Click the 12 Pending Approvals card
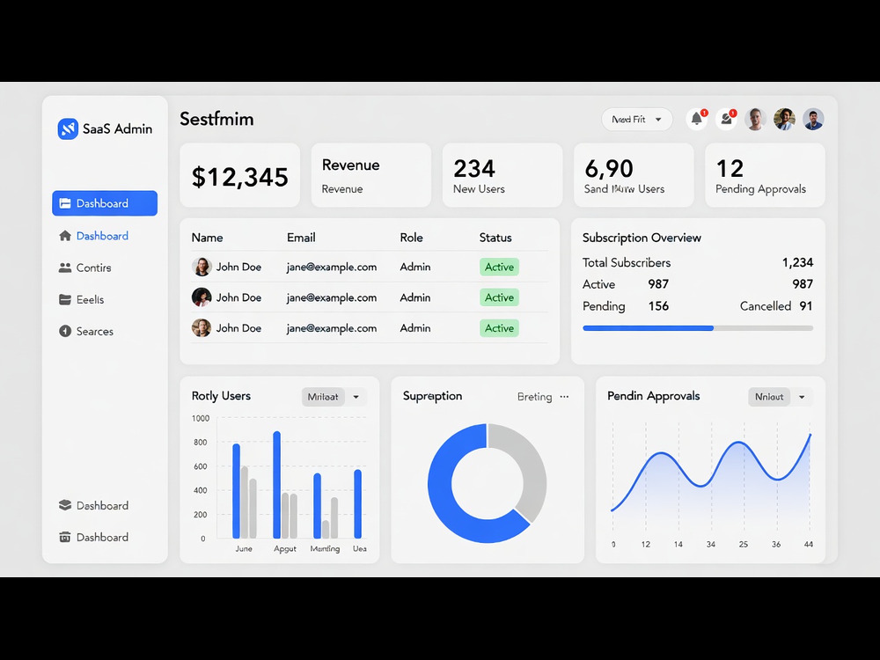Image resolution: width=880 pixels, height=660 pixels. (x=765, y=175)
